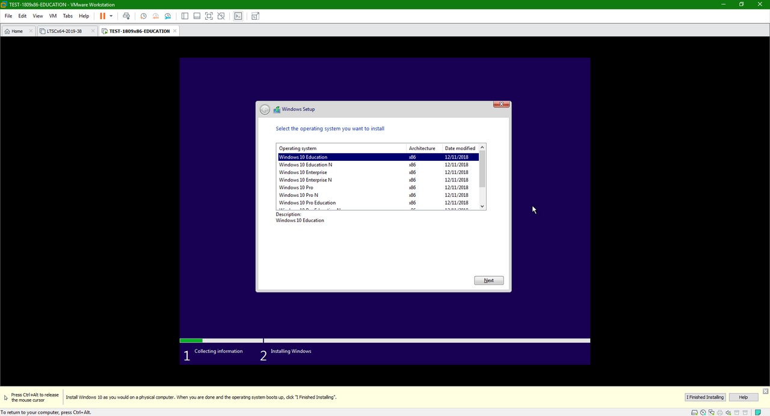
Task: Enter full screen mode icon
Action: point(209,16)
